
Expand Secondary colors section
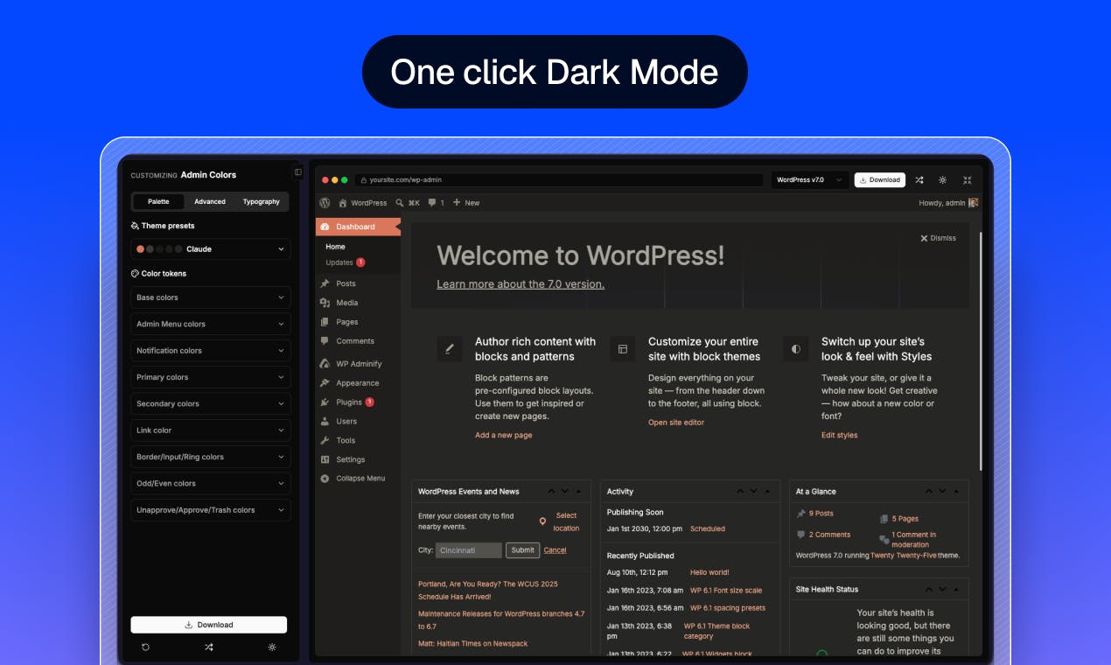pyautogui.click(x=211, y=403)
